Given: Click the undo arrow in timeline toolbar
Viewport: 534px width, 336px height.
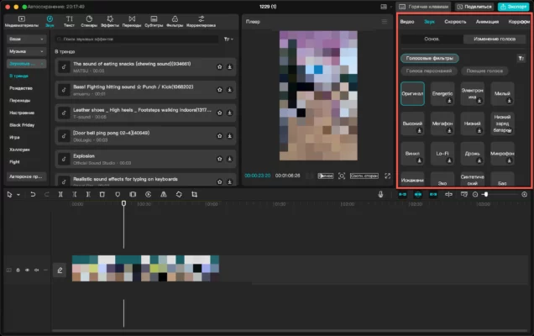Looking at the screenshot, I should (x=33, y=194).
